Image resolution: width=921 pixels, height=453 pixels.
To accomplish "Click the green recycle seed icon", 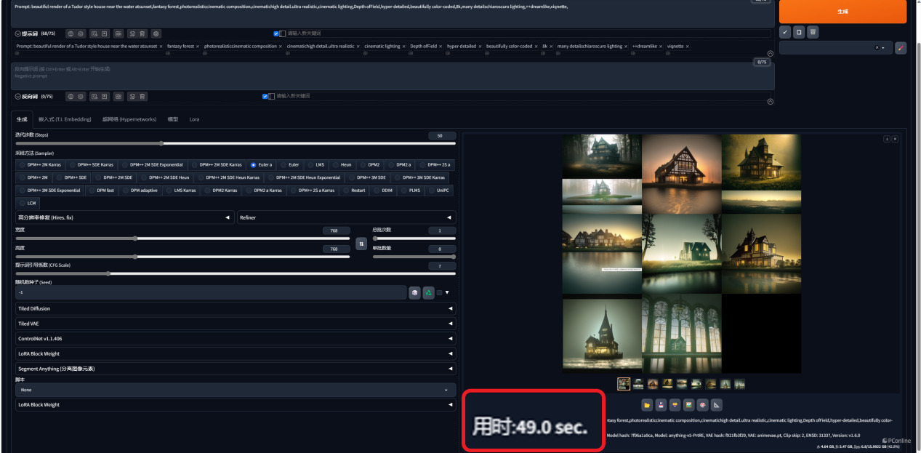I will pyautogui.click(x=428, y=292).
